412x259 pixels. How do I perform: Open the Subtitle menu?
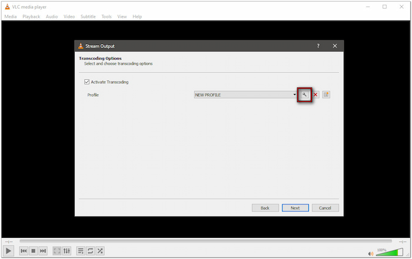tap(88, 16)
